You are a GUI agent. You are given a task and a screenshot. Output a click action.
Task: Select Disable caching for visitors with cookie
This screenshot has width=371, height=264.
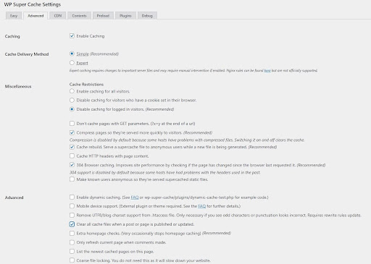[72, 100]
